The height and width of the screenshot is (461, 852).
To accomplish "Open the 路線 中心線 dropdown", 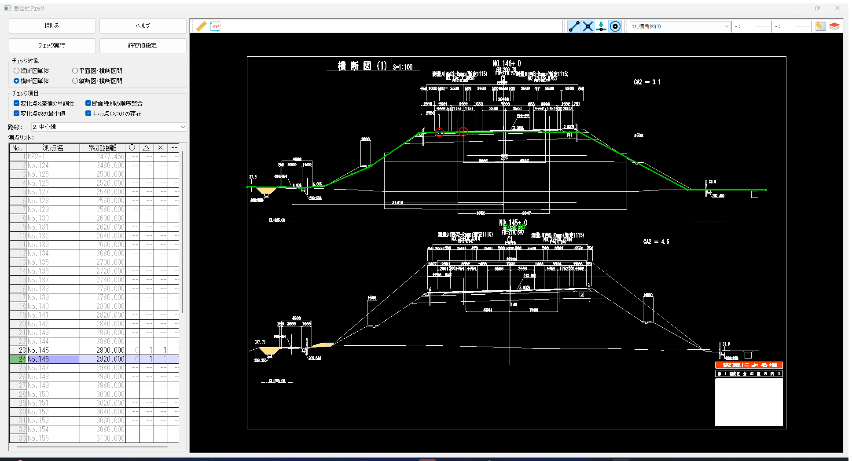I will tap(109, 127).
